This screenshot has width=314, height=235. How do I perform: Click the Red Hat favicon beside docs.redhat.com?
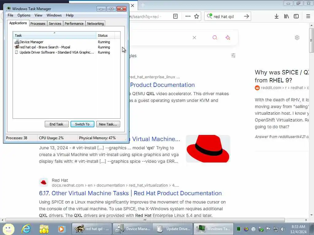tap(44, 182)
